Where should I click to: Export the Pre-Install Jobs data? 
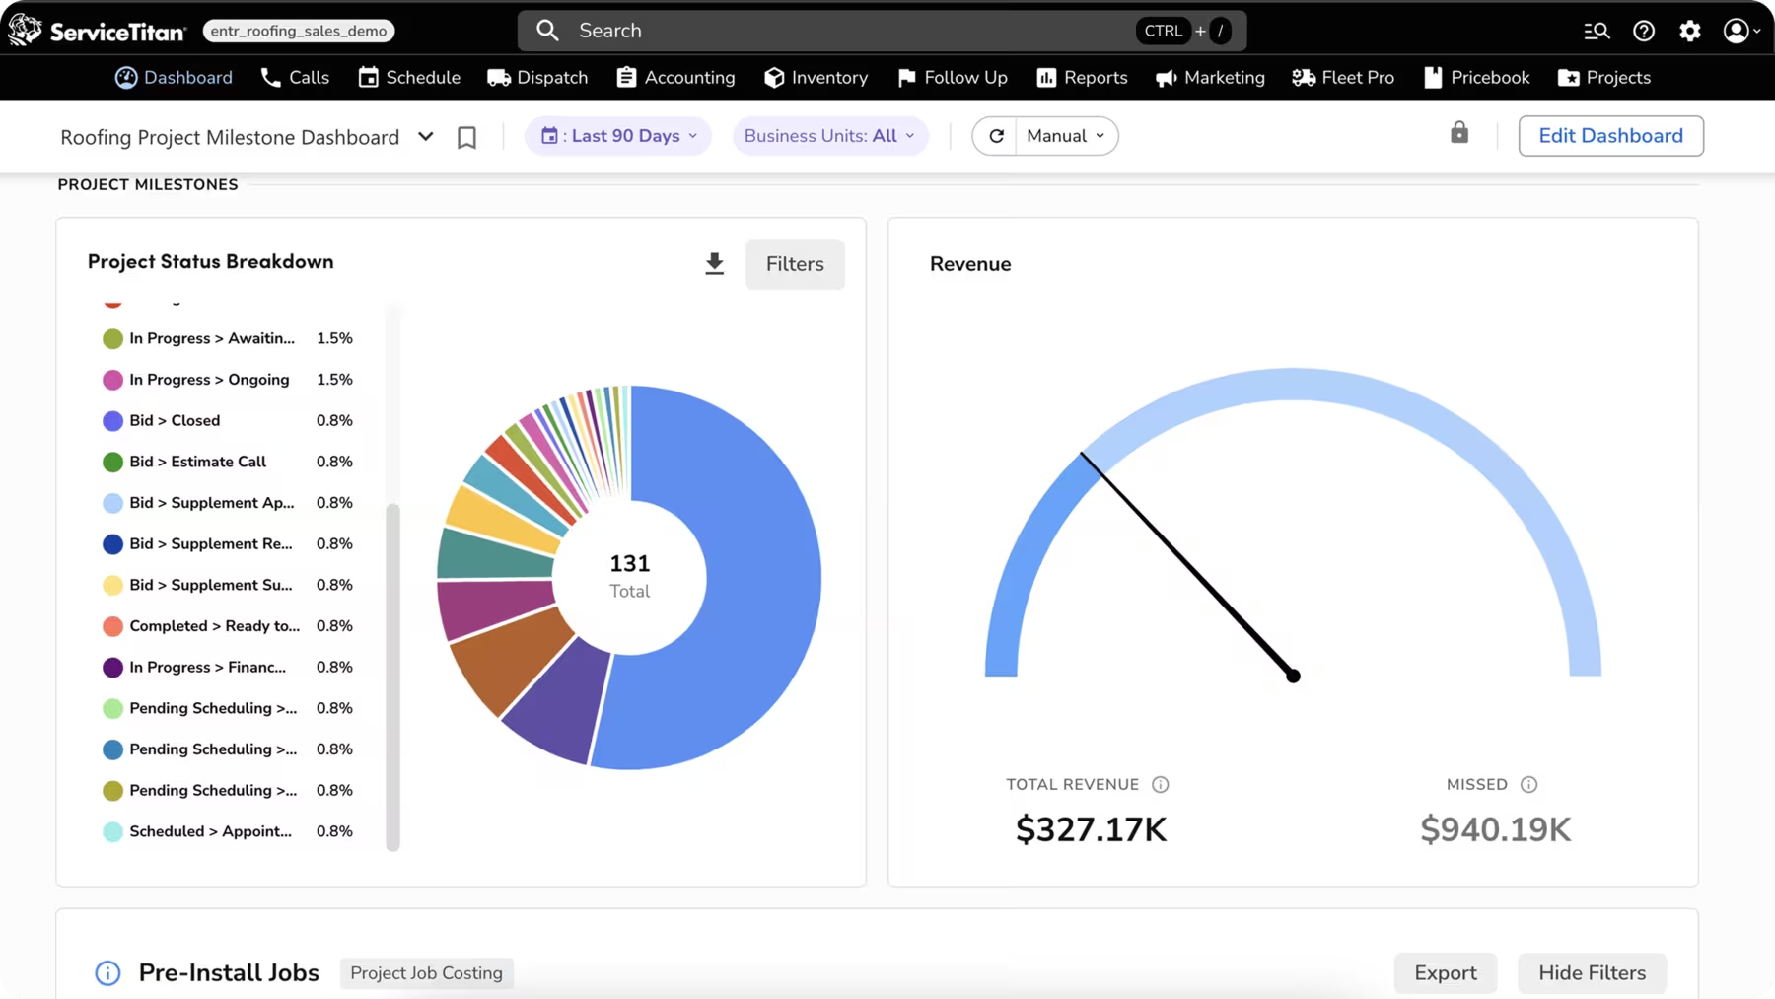pyautogui.click(x=1445, y=972)
